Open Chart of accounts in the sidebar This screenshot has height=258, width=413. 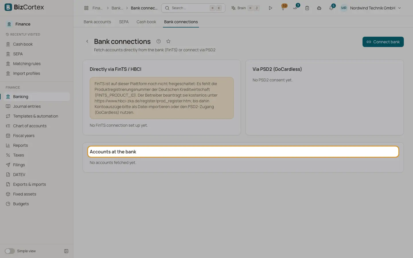pos(30,126)
